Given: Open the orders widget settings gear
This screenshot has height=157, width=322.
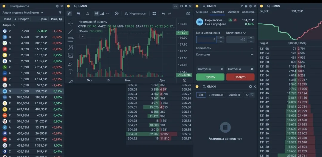Looking at the screenshot, I should coord(250,87).
